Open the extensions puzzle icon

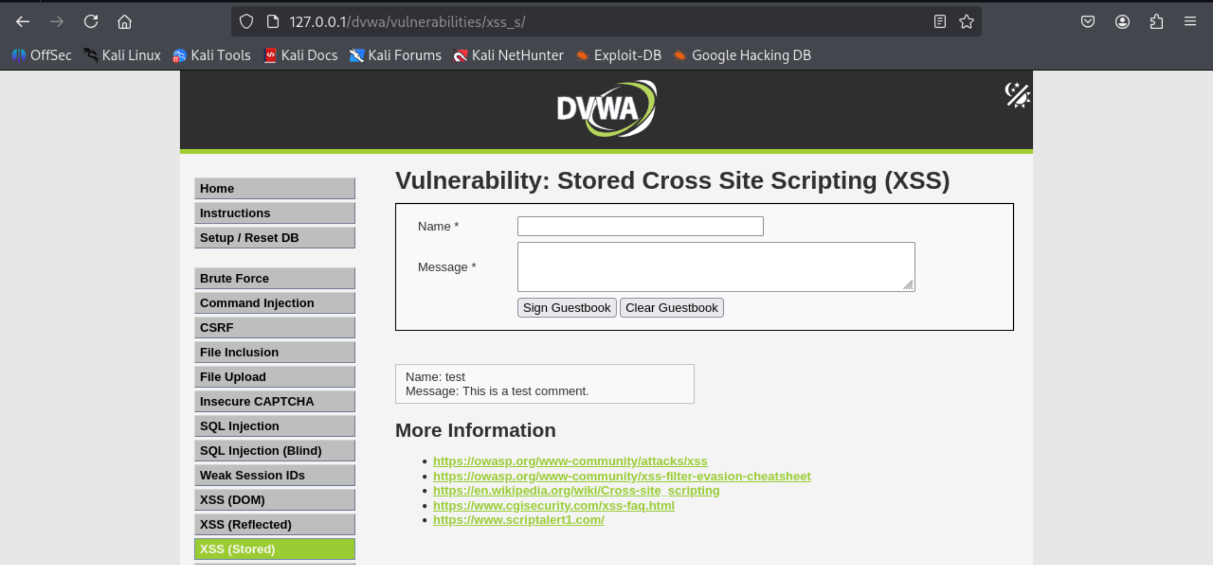click(1156, 22)
